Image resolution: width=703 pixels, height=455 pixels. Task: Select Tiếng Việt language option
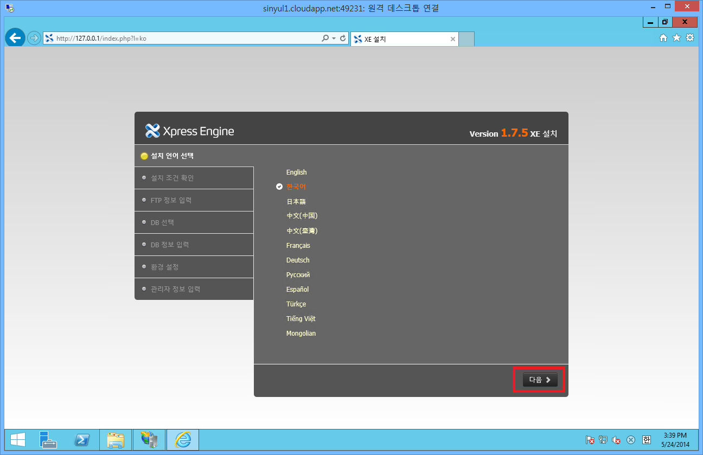tap(301, 318)
